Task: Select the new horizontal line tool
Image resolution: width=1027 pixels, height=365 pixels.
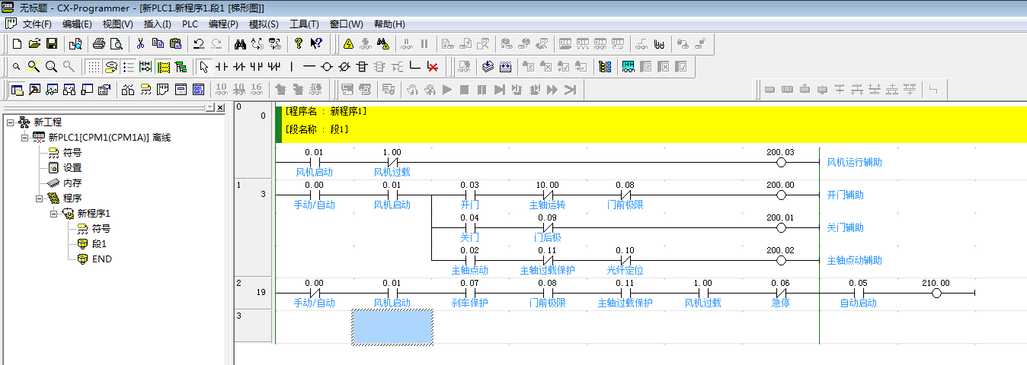Action: pyautogui.click(x=309, y=67)
